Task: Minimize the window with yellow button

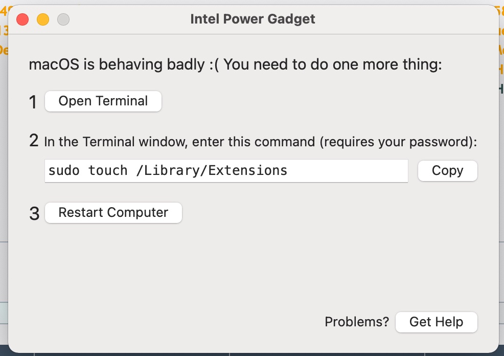Action: pyautogui.click(x=43, y=20)
